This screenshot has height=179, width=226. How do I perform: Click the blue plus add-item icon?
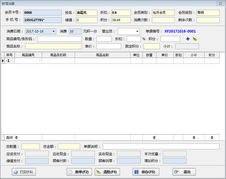(x=188, y=39)
